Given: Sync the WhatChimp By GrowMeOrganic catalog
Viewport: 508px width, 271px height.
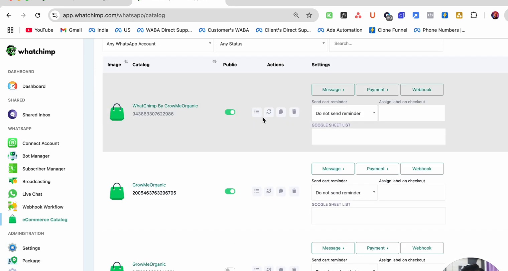Looking at the screenshot, I should (x=269, y=112).
